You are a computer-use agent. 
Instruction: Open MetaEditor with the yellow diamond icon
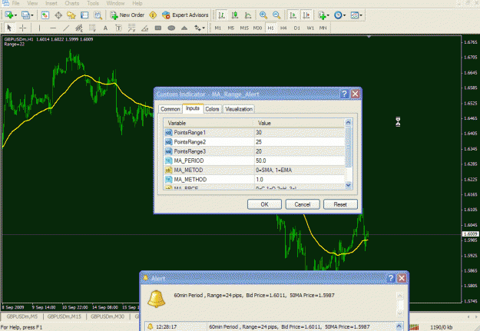(x=153, y=15)
